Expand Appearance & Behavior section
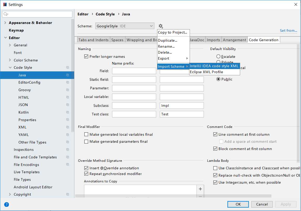The width and height of the screenshot is (301, 211). (x=5, y=23)
